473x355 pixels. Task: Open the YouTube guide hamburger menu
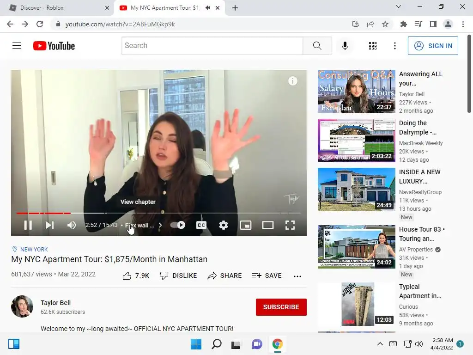pyautogui.click(x=17, y=46)
